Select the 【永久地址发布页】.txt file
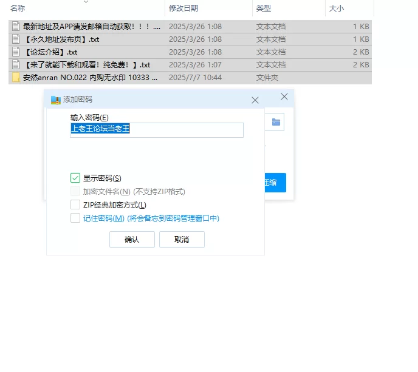 click(x=190, y=39)
